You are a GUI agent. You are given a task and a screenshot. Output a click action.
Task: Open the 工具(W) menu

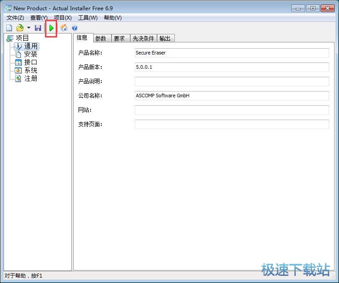(x=88, y=18)
